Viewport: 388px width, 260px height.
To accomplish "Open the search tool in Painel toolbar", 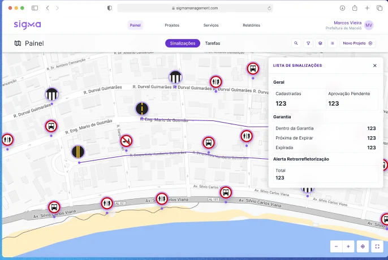I will point(296,44).
